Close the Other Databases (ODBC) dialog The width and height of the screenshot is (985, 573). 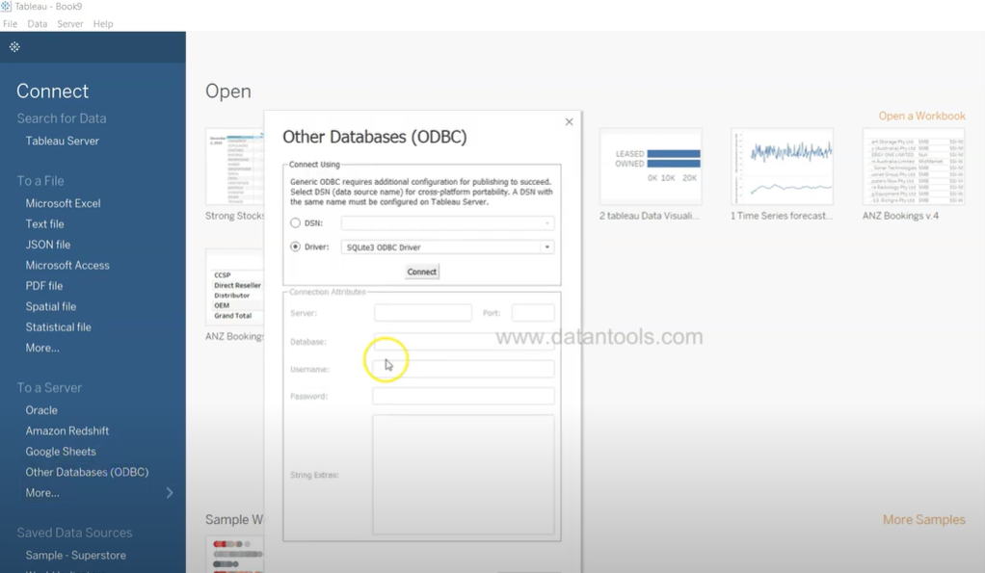[x=570, y=121]
